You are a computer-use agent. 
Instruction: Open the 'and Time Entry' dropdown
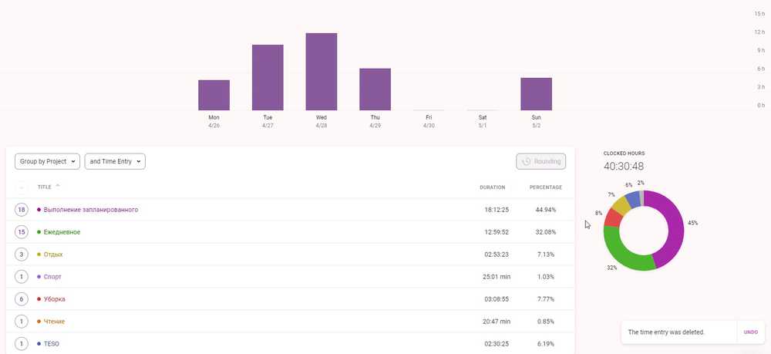click(115, 161)
